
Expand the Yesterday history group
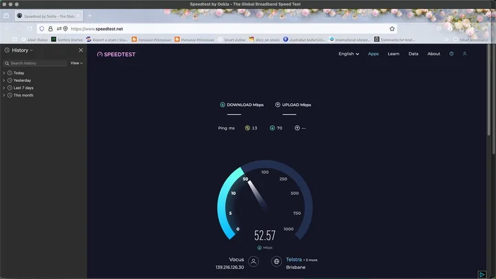(4, 81)
